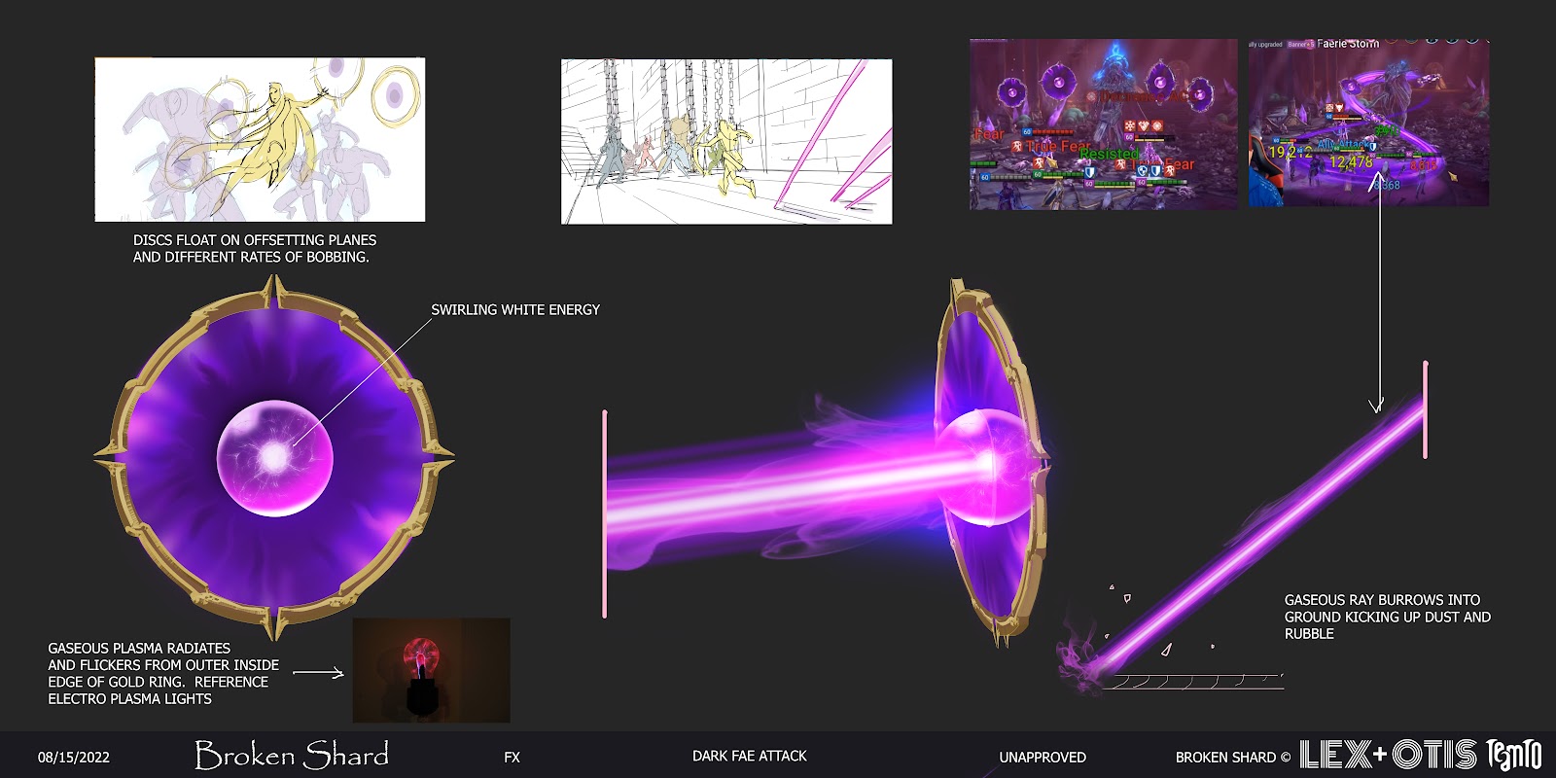Select the storyboard sketch with hanging chains
Image resolution: width=1556 pixels, height=778 pixels.
point(726,141)
